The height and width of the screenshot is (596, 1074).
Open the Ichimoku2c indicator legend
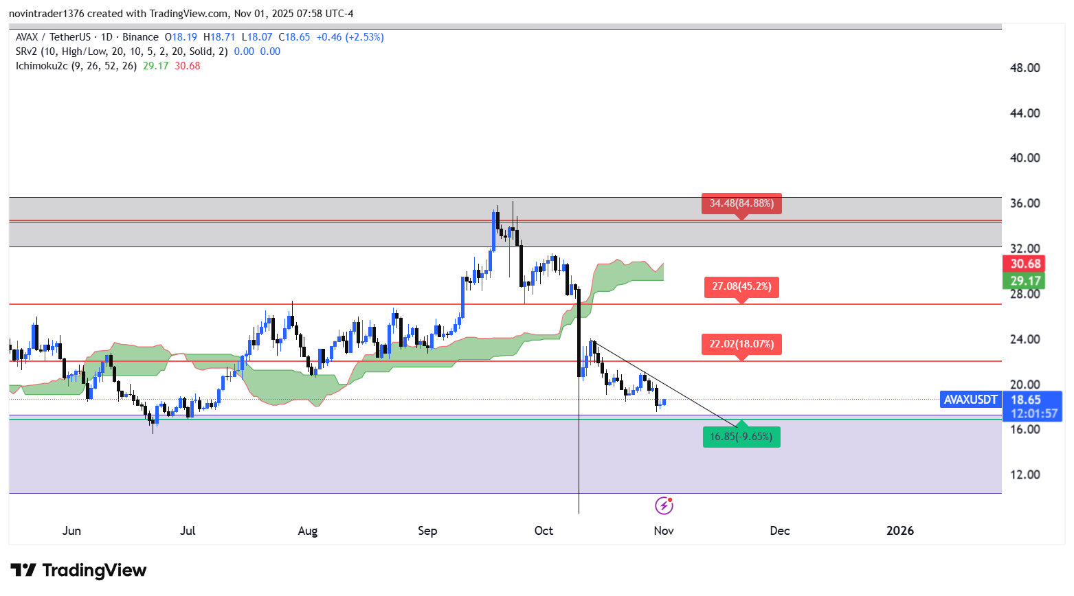pyautogui.click(x=41, y=66)
